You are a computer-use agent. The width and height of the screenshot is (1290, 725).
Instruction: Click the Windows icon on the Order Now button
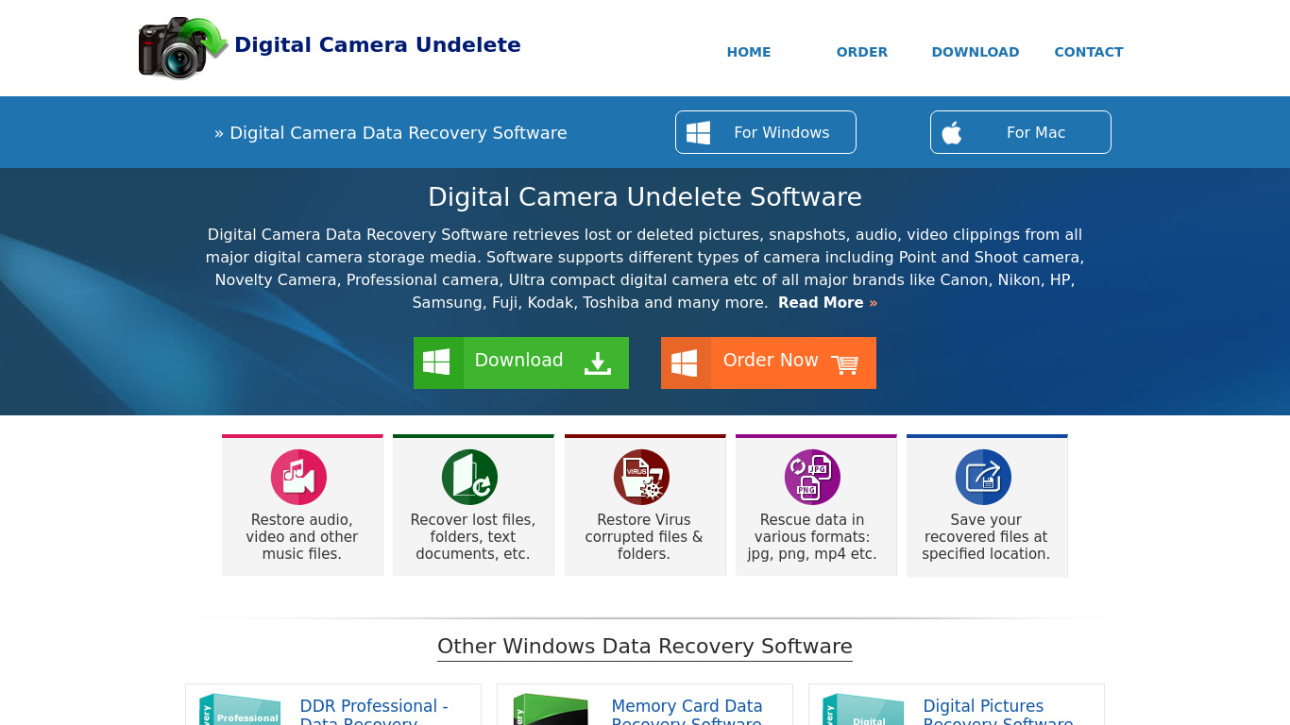(x=684, y=362)
